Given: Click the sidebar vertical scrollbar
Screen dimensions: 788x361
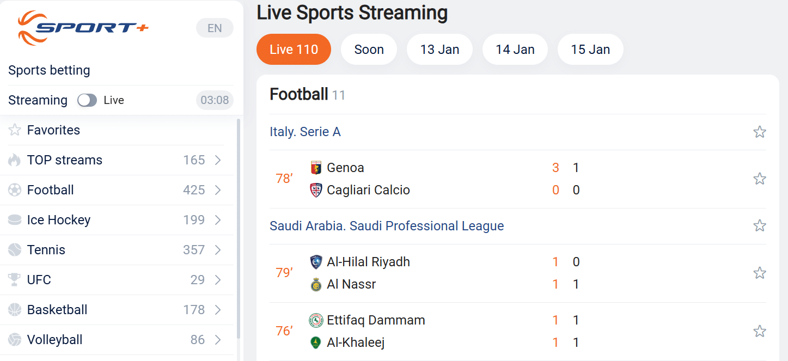Looking at the screenshot, I should 238,229.
